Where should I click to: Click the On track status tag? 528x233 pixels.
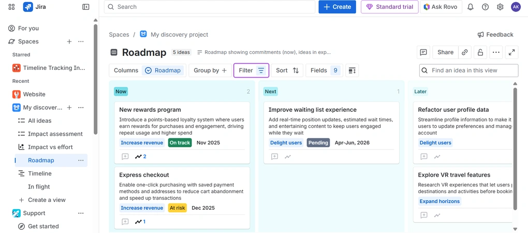click(180, 143)
